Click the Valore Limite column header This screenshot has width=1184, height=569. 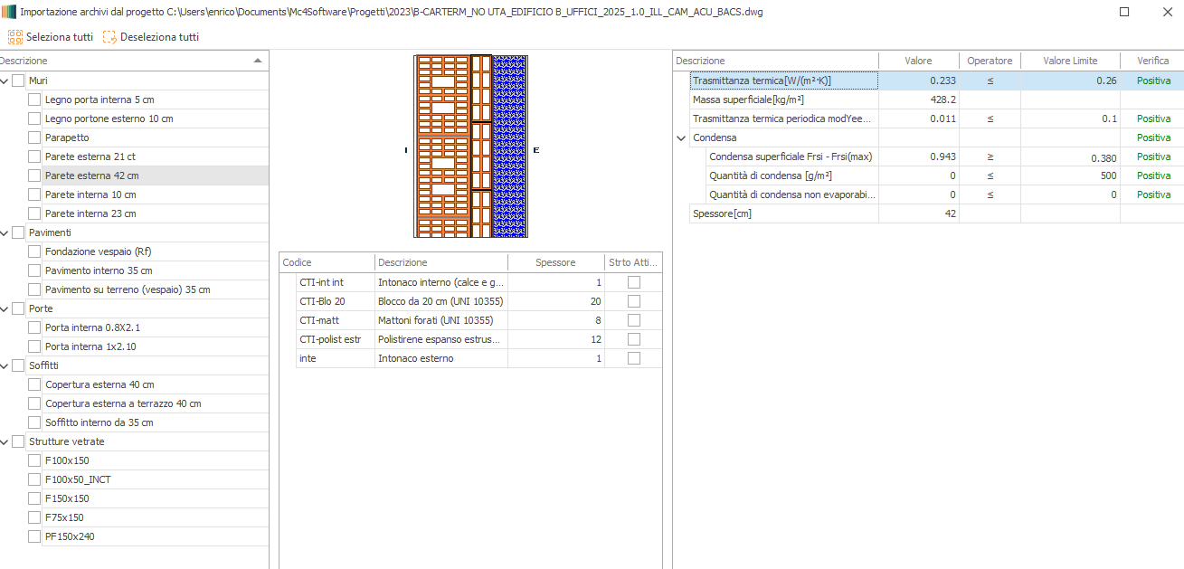click(x=1069, y=61)
